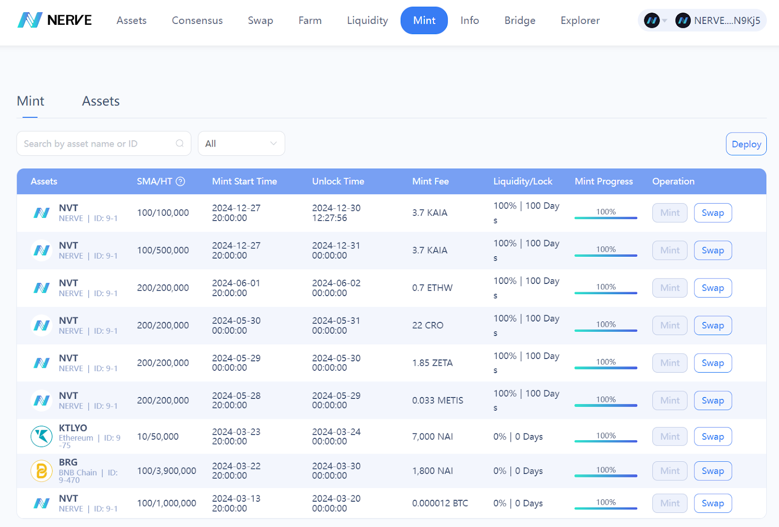
Task: Switch to the Assets tab
Action: 101,101
